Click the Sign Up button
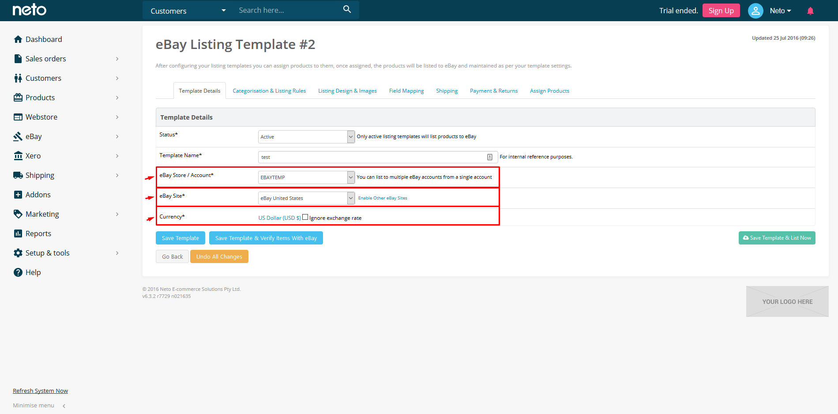838x414 pixels. tap(721, 11)
